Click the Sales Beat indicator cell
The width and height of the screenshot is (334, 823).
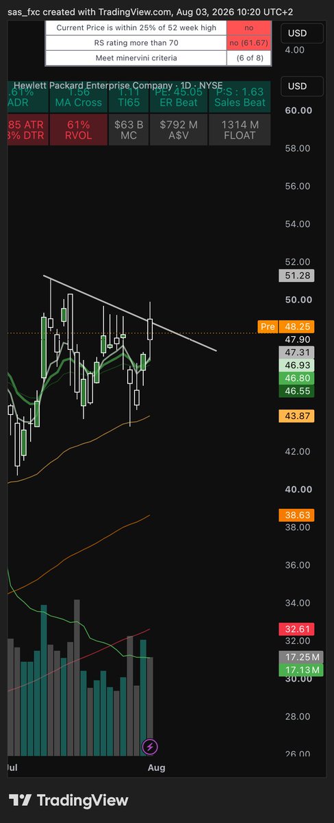click(x=240, y=97)
